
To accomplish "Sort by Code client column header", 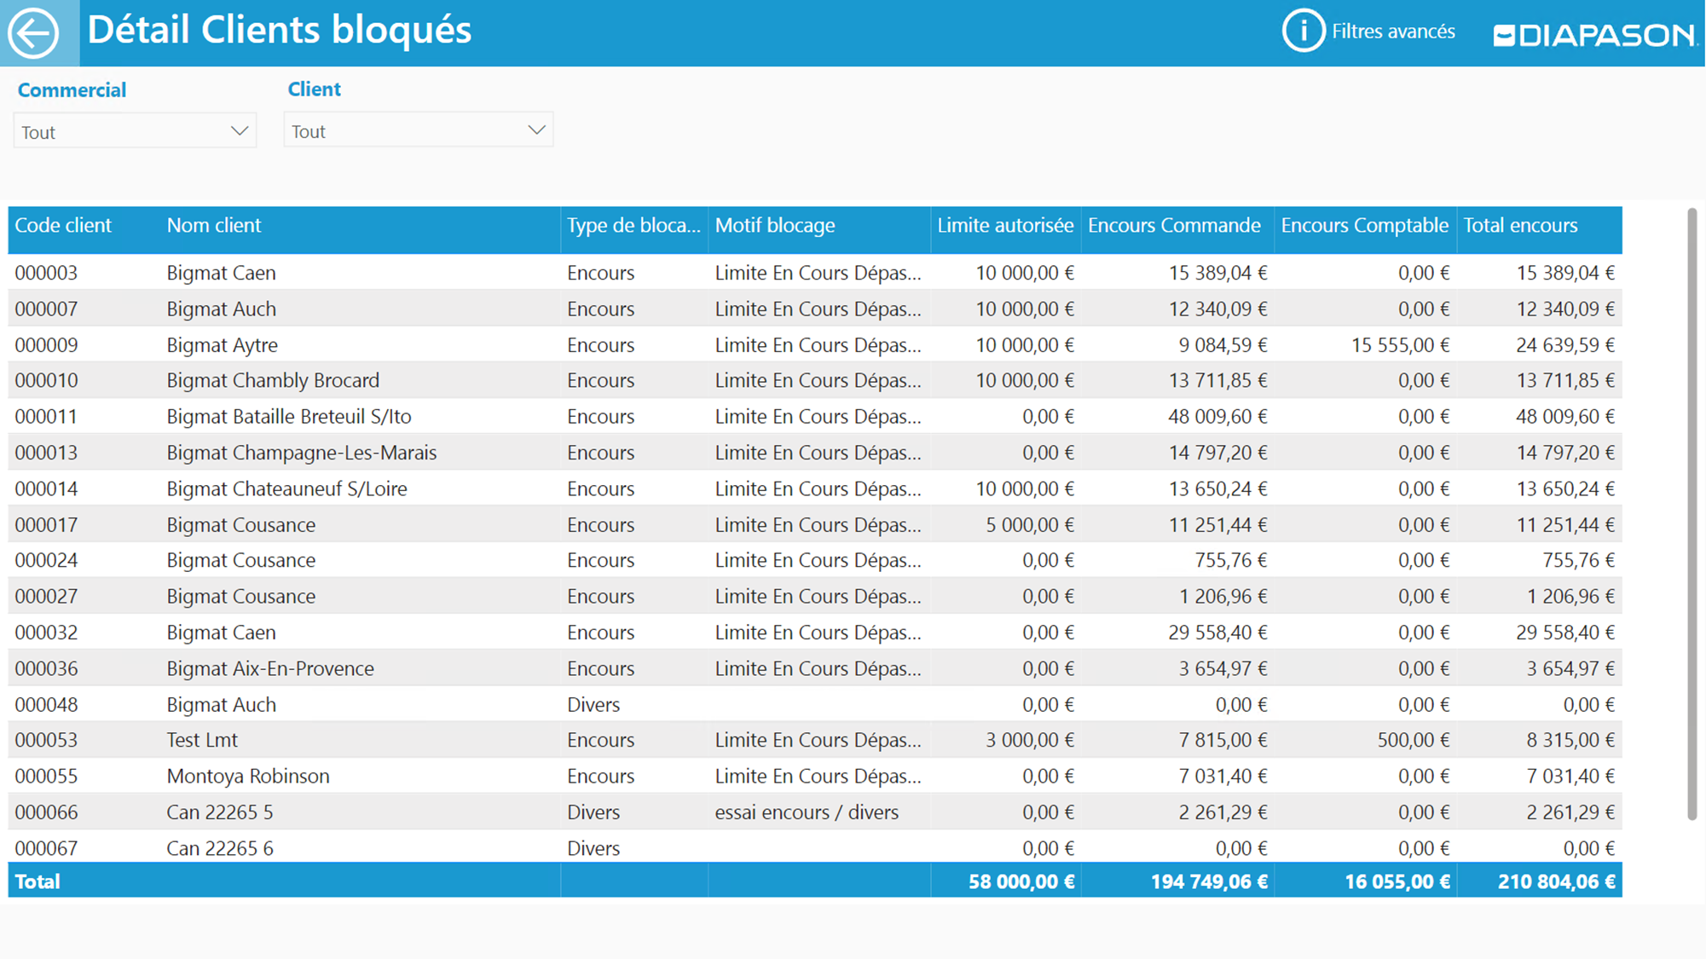I will [63, 226].
